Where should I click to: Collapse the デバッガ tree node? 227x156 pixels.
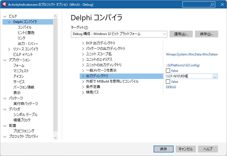5,109
